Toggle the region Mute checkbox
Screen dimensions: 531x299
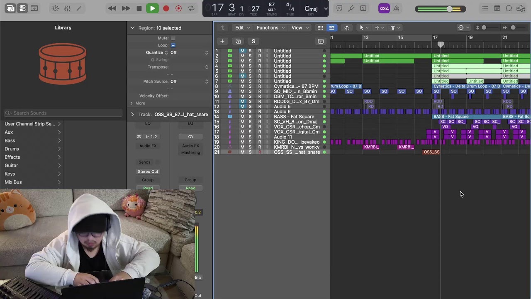coord(173,38)
